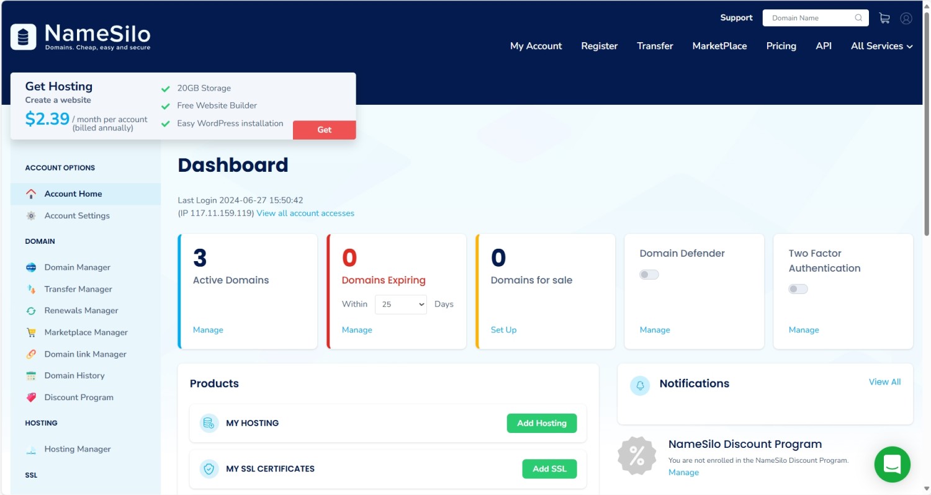Click the Add Hosting button
The width and height of the screenshot is (931, 495).
point(542,423)
